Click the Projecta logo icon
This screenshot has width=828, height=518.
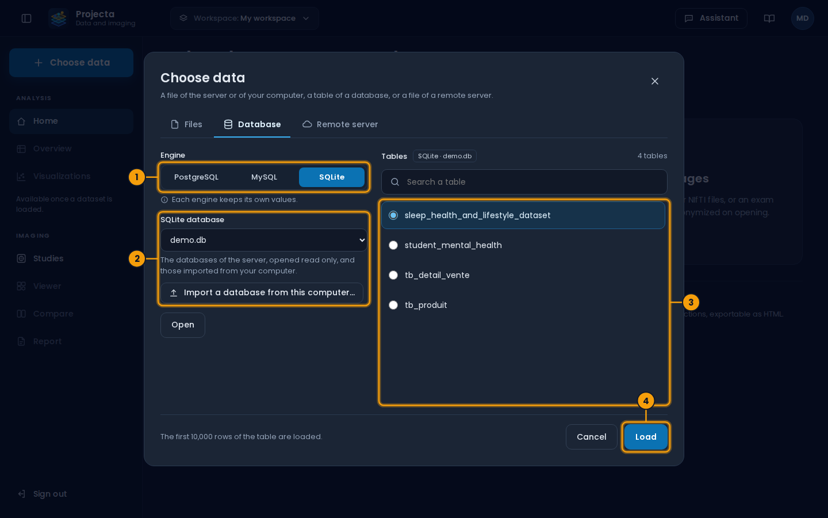(x=59, y=18)
